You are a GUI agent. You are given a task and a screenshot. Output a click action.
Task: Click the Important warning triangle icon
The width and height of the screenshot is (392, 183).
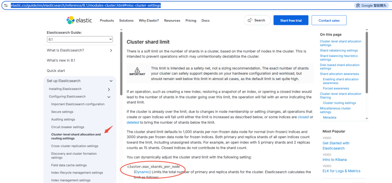click(x=137, y=70)
